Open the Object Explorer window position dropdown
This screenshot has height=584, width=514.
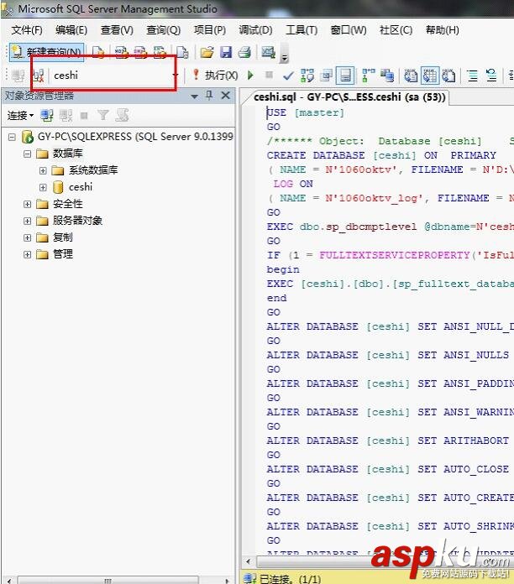click(194, 96)
